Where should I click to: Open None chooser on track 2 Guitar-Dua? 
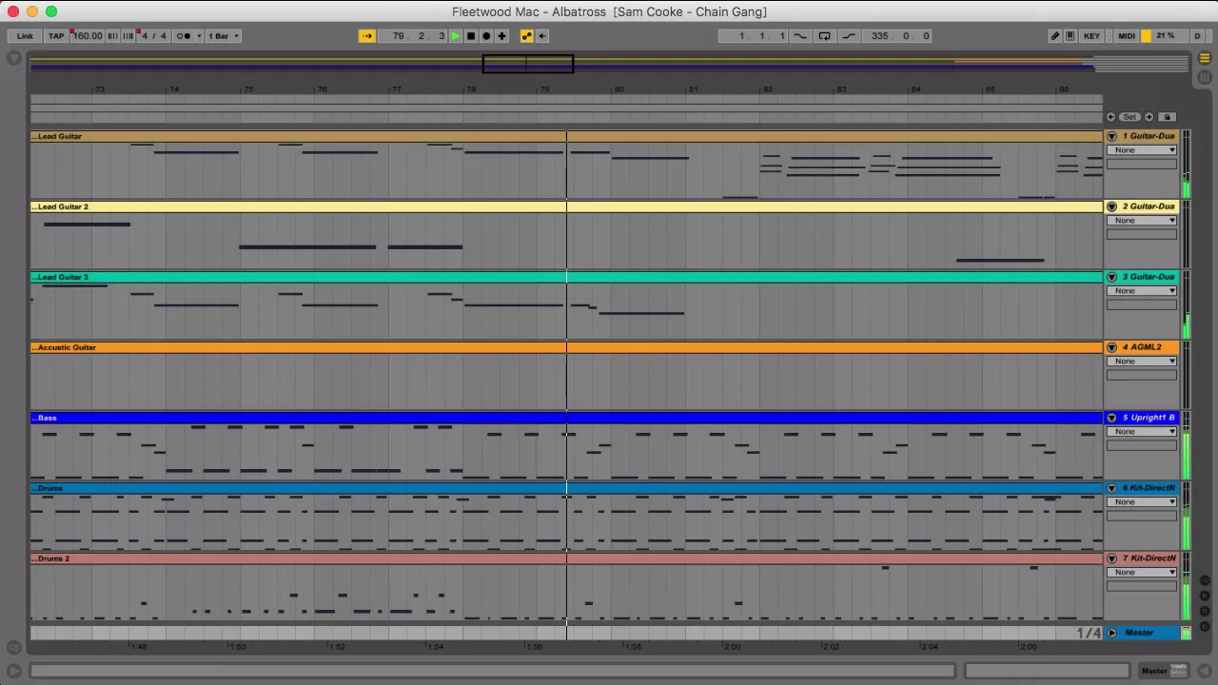pos(1141,221)
